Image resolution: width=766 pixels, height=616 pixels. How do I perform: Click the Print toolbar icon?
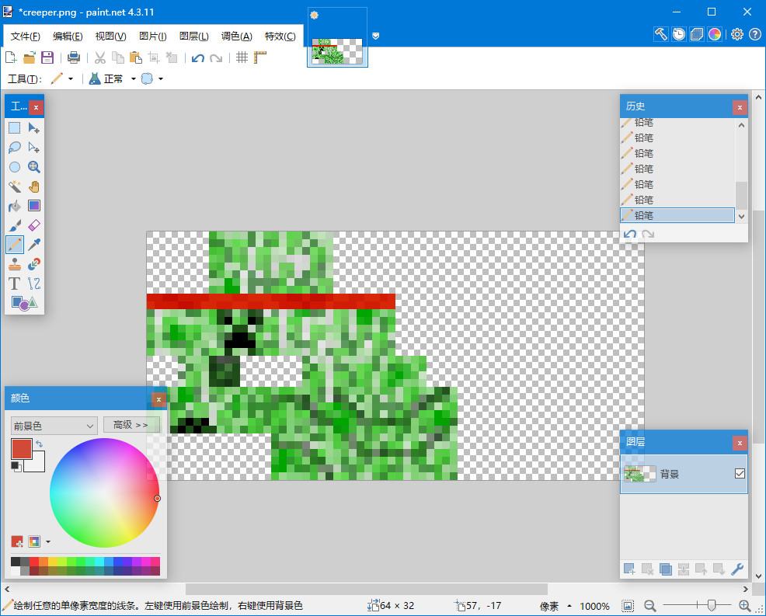point(74,57)
